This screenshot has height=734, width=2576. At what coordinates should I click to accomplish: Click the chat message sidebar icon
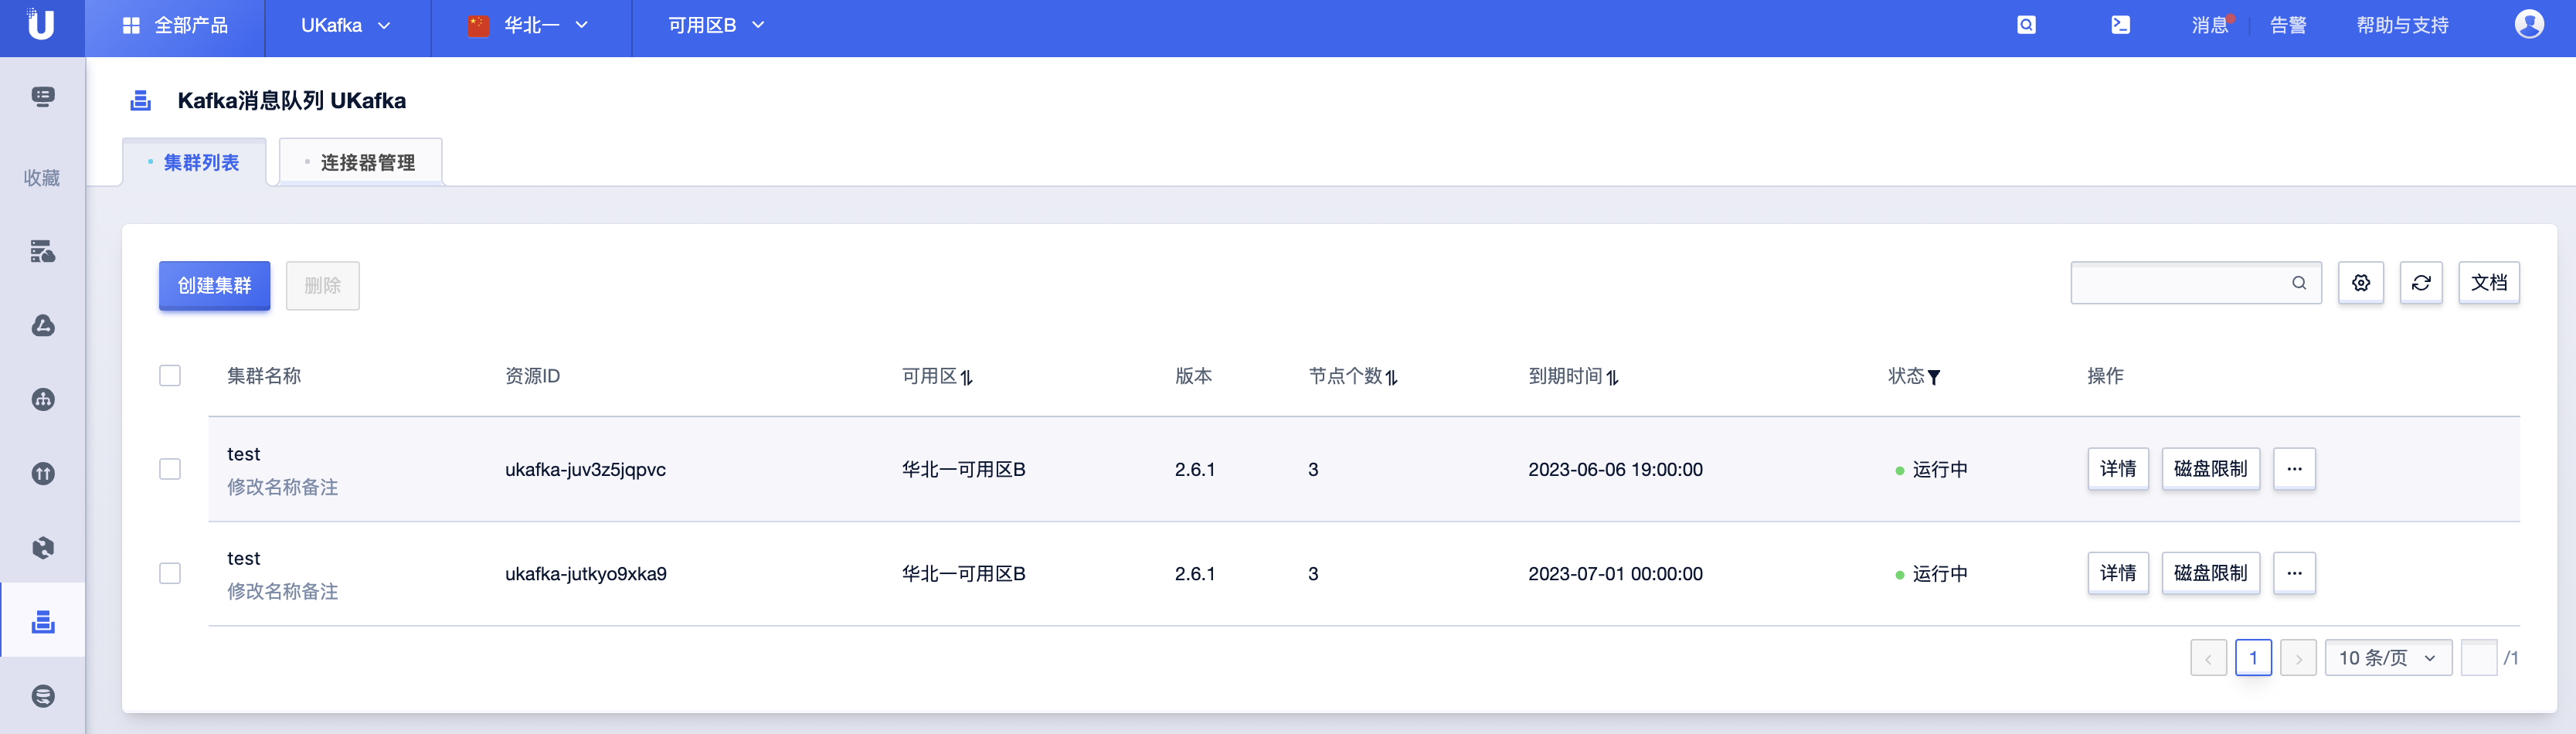[43, 96]
